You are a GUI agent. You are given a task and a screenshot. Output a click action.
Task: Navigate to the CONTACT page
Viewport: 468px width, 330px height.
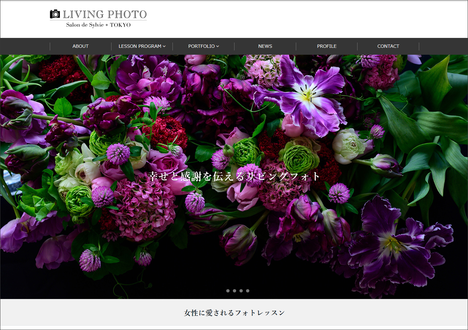click(x=388, y=46)
